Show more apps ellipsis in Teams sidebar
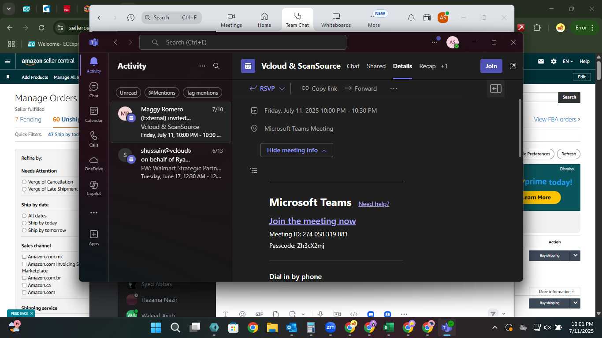602x338 pixels. (93, 213)
